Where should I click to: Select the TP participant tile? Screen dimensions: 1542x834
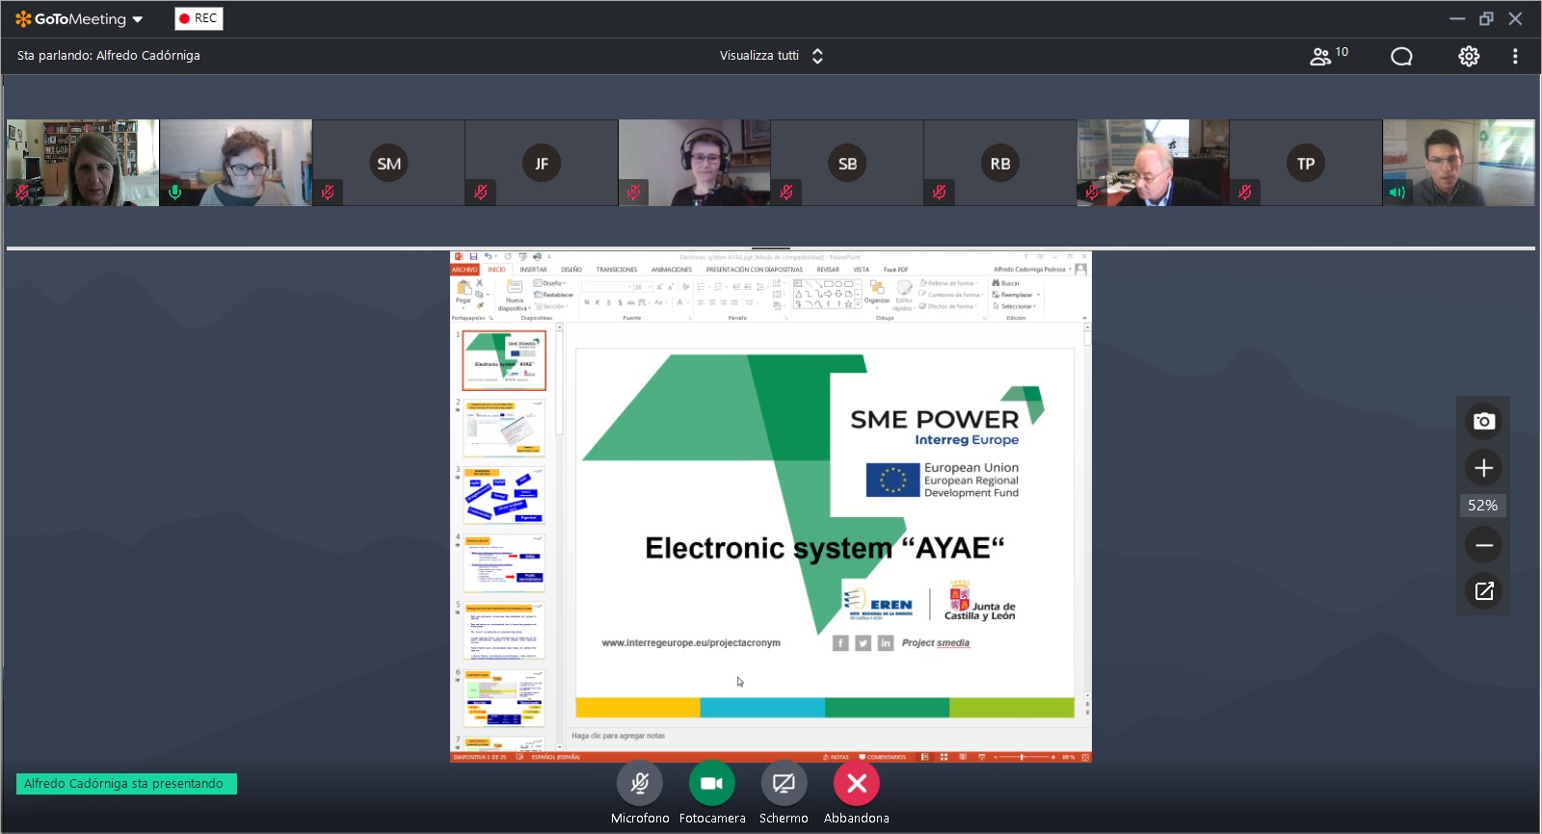click(1306, 163)
